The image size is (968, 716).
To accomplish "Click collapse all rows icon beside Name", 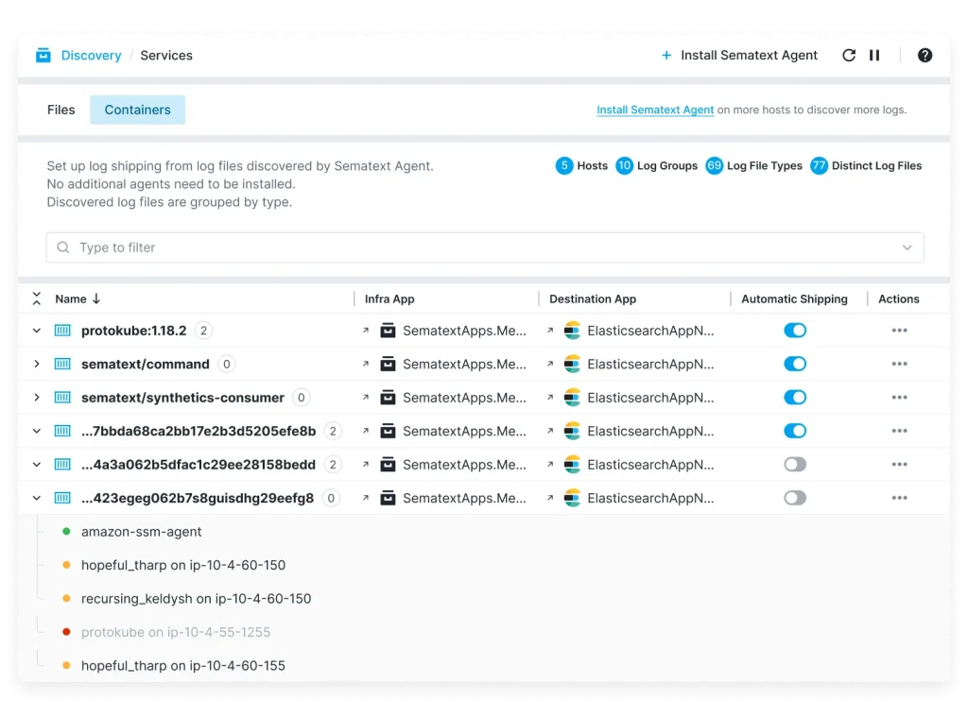I will [37, 298].
